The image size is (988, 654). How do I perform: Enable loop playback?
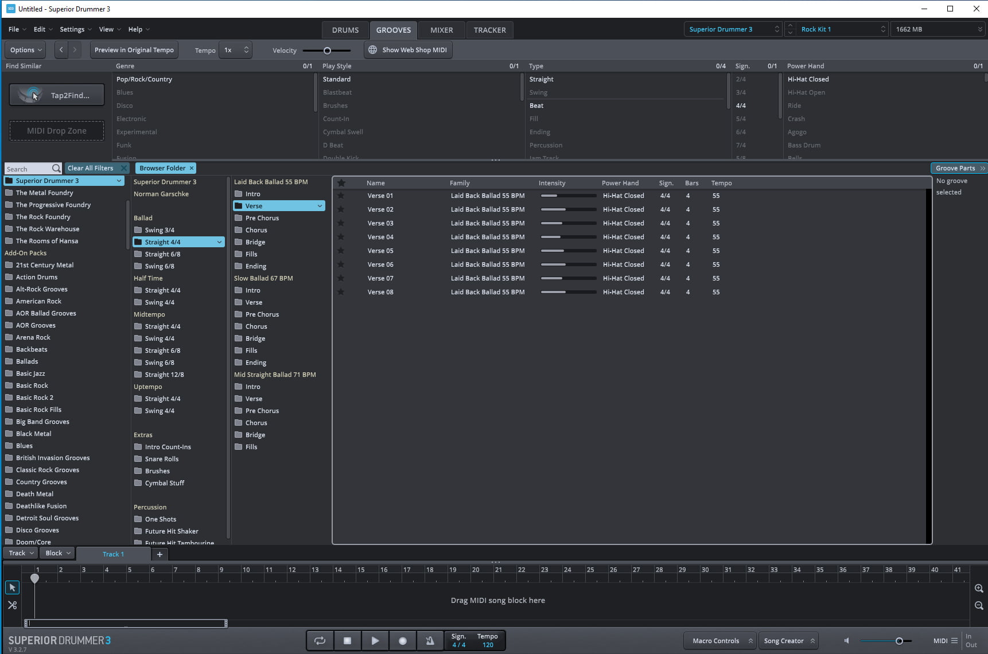pyautogui.click(x=320, y=640)
